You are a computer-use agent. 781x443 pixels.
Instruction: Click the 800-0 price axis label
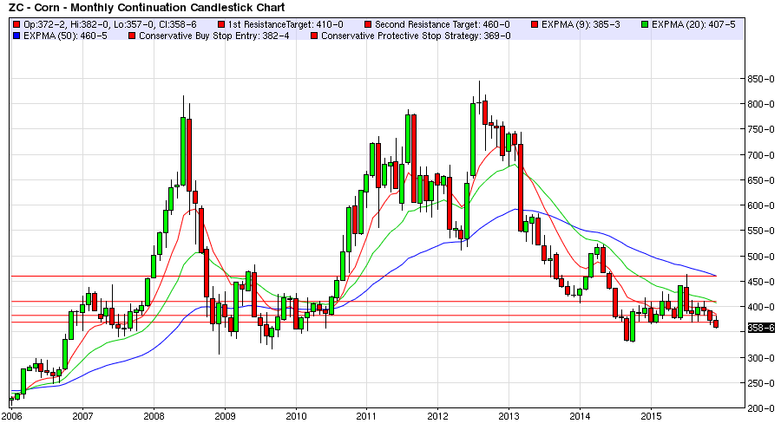(760, 104)
